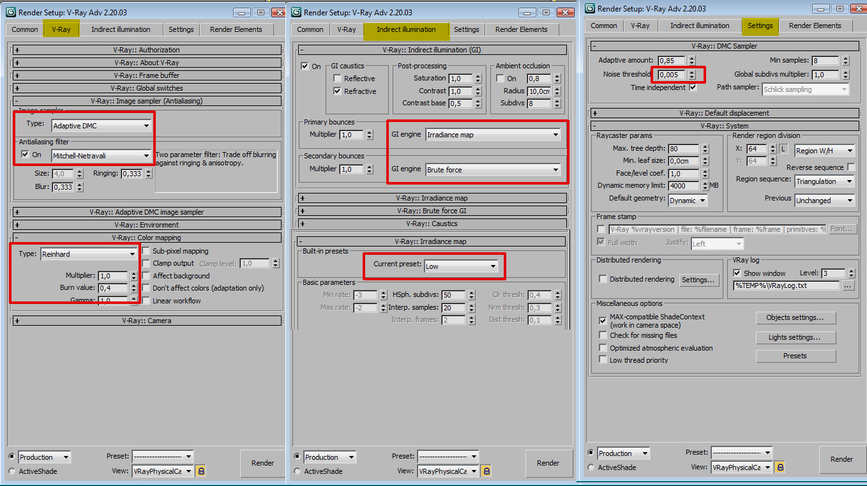Open Secondary bounces GI engine Brute force dropdown
The image size is (867, 486).
pyautogui.click(x=493, y=170)
